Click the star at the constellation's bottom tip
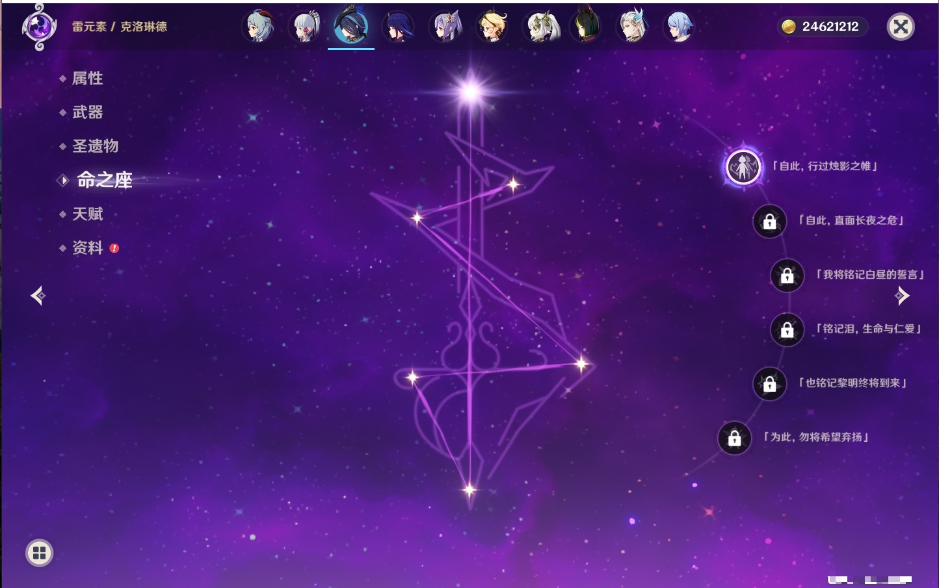Image resolution: width=939 pixels, height=588 pixels. (469, 490)
